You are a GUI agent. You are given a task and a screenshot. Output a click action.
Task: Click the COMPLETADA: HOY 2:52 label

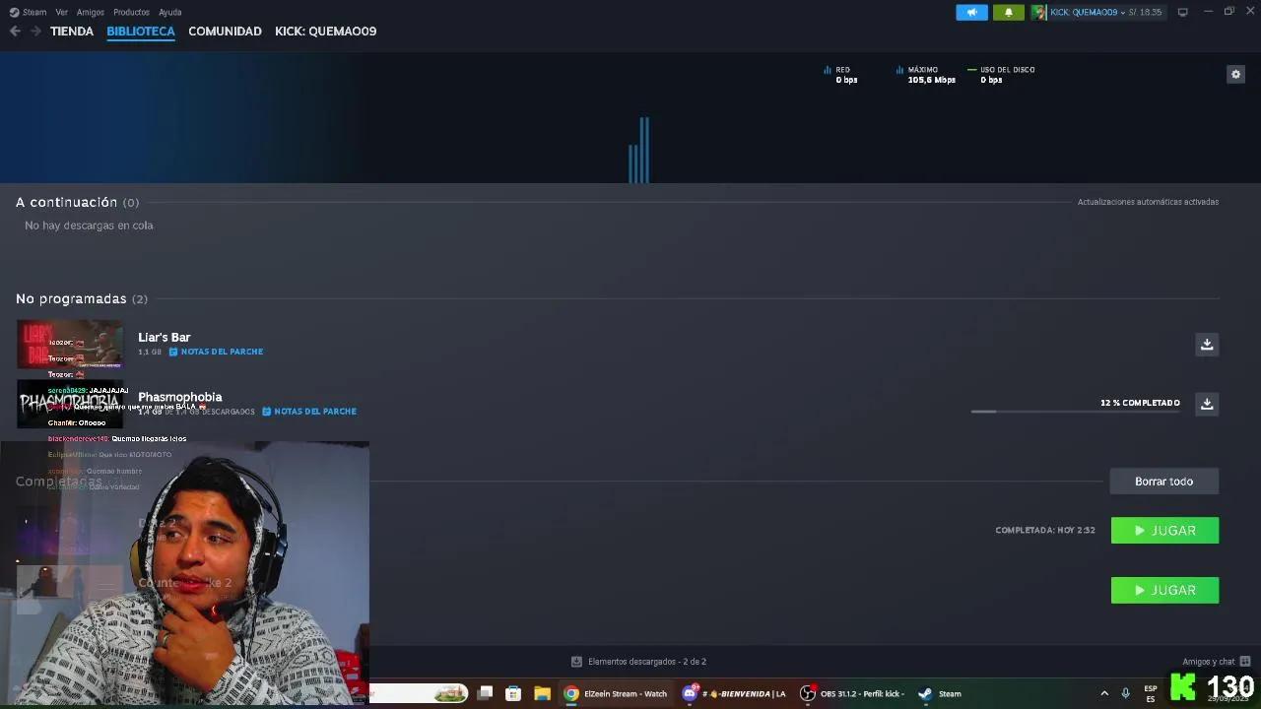click(1045, 530)
